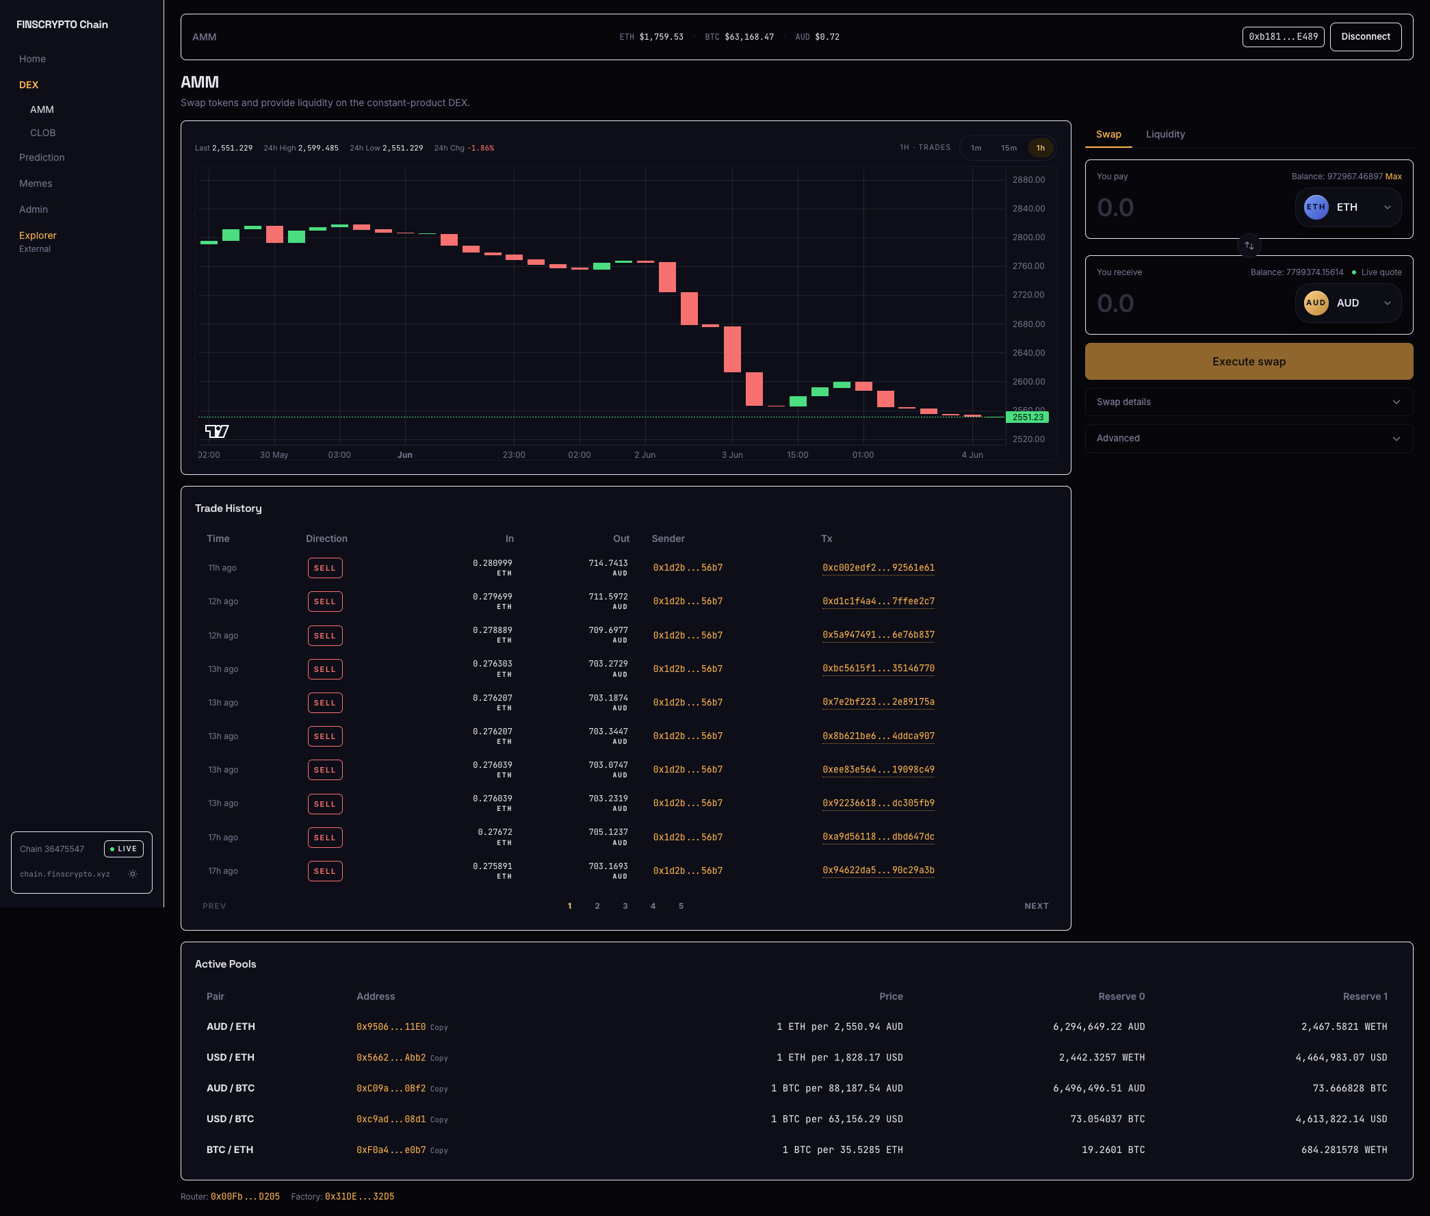Screen dimensions: 1430x1216
Task: Open AMM under DEX
Action: 42,109
